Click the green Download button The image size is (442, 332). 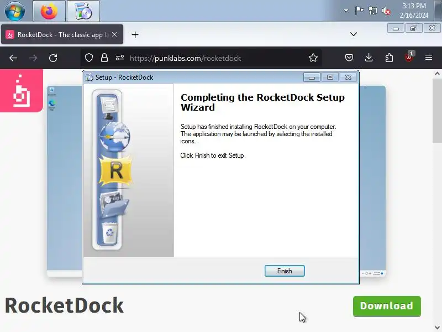click(387, 306)
